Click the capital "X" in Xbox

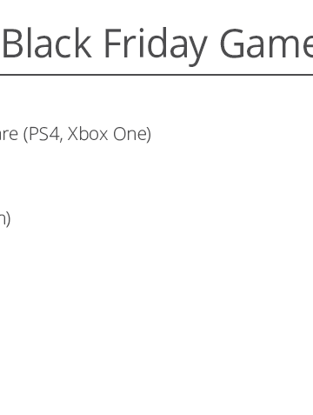tap(73, 134)
